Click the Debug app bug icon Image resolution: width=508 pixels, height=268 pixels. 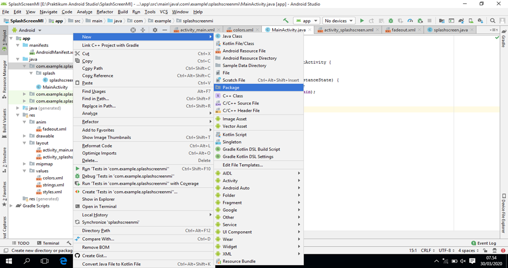point(391,21)
